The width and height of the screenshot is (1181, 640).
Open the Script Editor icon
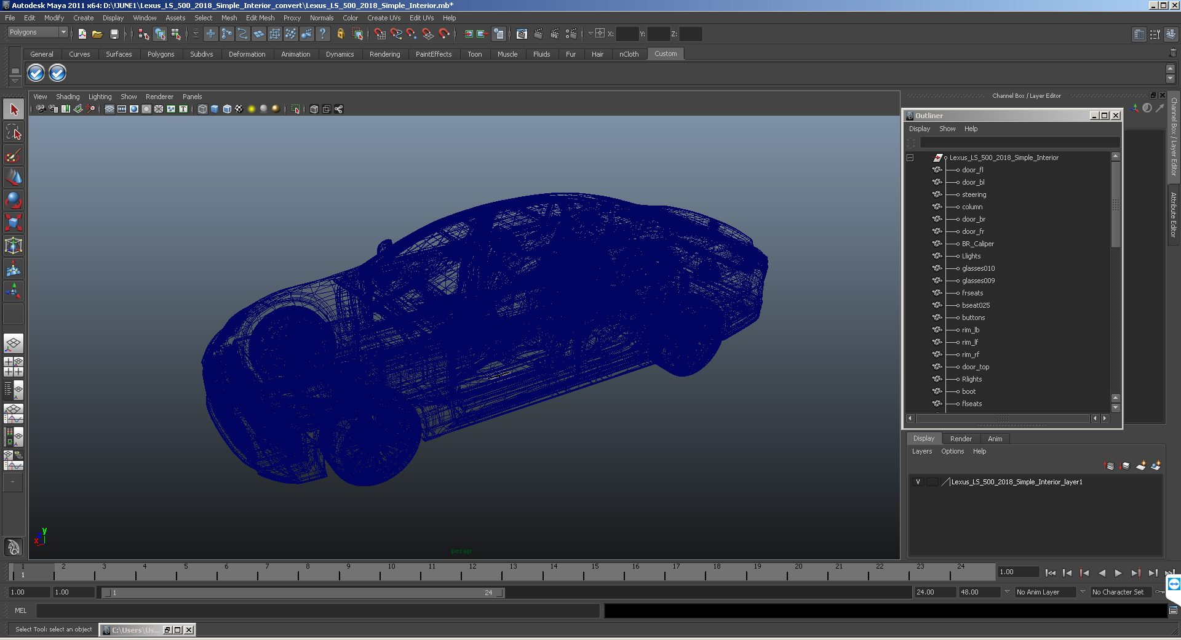(1173, 610)
